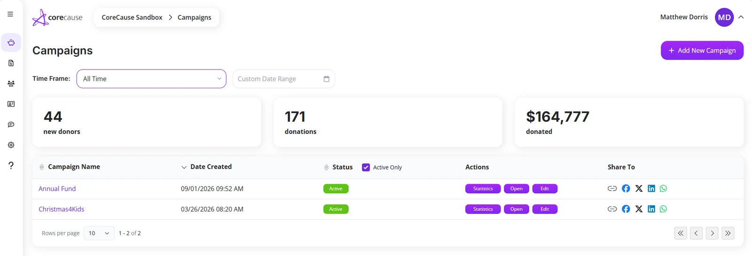Go to previous page of table
The width and height of the screenshot is (752, 256).
(696, 233)
